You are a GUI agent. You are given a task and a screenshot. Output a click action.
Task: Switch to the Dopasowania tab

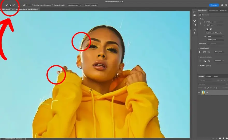point(213,11)
